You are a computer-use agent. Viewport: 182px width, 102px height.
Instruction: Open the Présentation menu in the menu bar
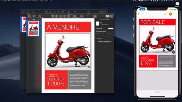35,1
